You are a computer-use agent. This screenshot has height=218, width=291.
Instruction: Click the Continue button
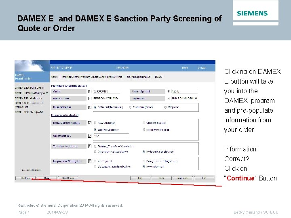point(25,178)
